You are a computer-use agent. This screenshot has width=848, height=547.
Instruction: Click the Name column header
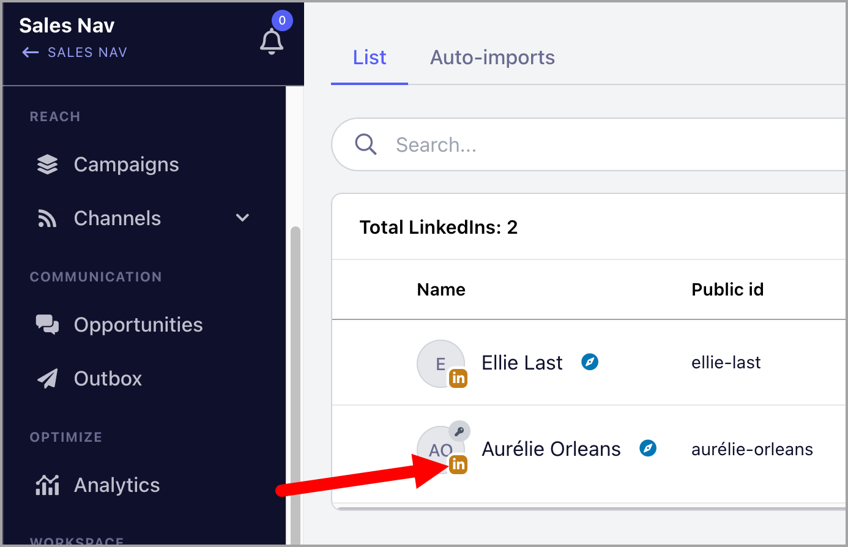point(441,289)
